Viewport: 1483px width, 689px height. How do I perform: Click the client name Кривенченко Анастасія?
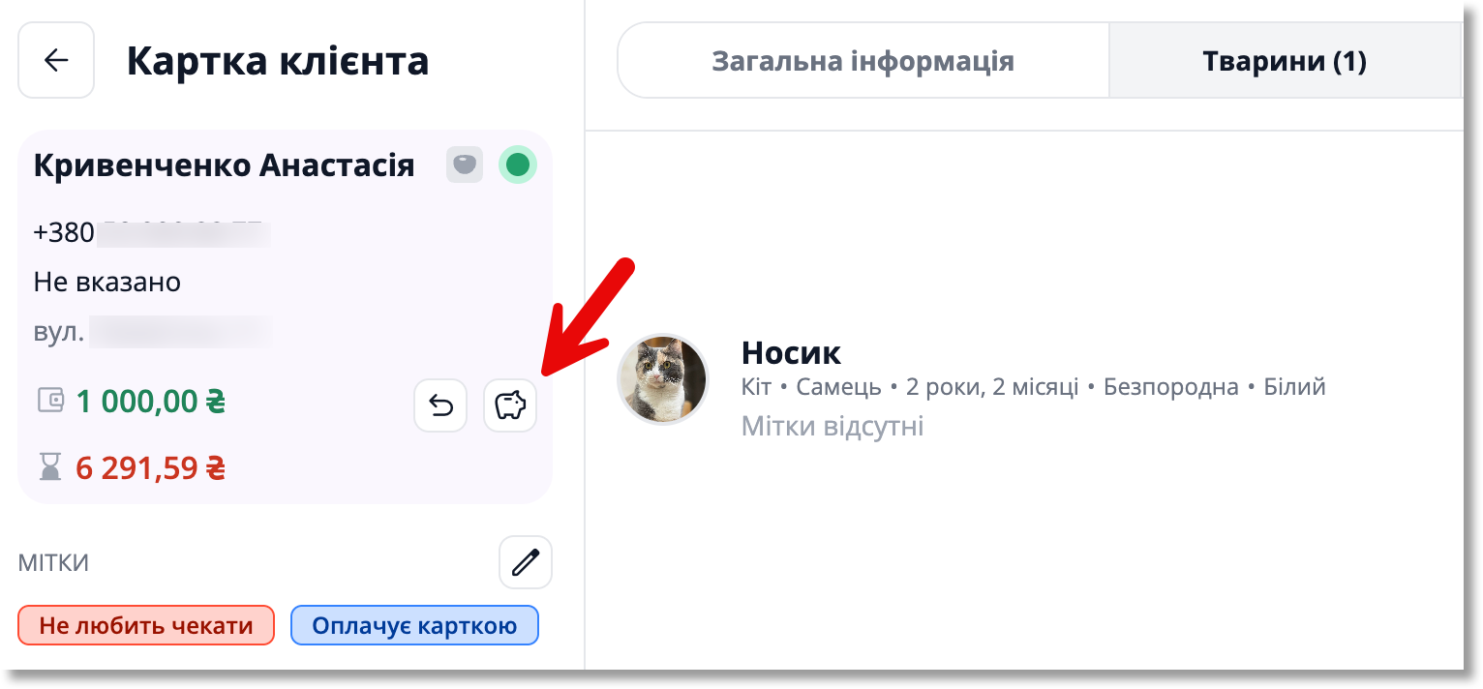224,165
